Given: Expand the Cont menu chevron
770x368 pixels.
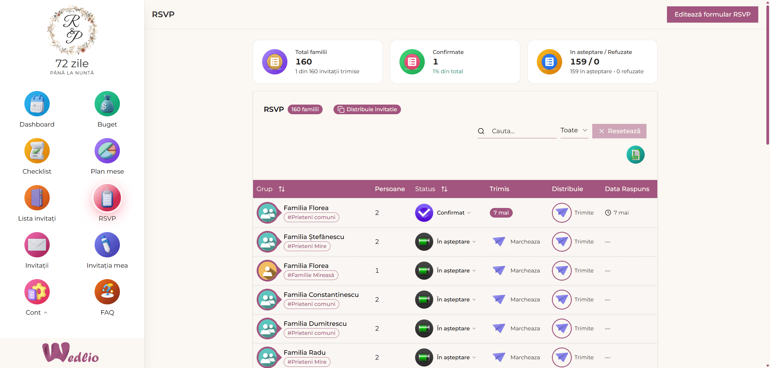Looking at the screenshot, I should [45, 313].
